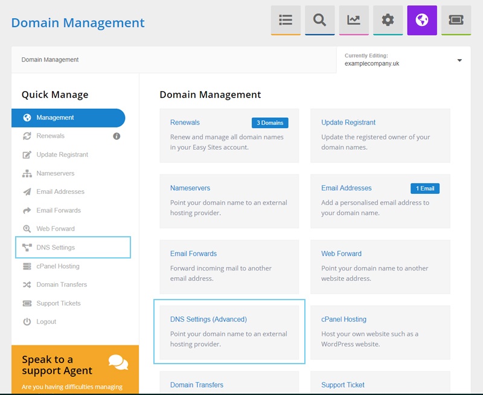
Task: Open the cPanel Hosting card link
Action: tap(344, 320)
